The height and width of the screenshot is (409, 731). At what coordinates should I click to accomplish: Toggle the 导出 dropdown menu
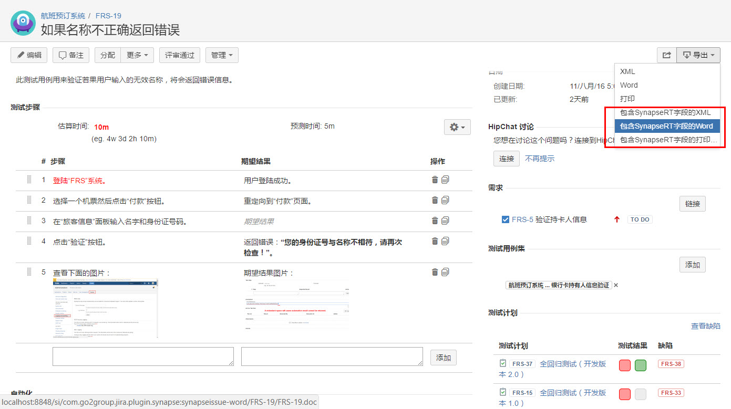[698, 55]
